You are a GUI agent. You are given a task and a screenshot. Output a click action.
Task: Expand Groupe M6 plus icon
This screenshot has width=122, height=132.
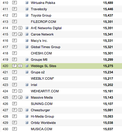[27, 60]
